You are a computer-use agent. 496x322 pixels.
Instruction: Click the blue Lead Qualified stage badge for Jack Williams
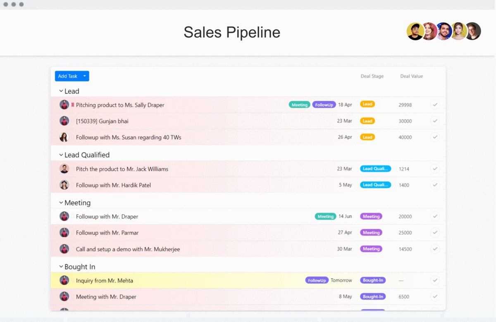pyautogui.click(x=375, y=169)
